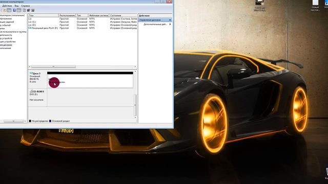
Task: Open the Вид menu
Action: point(16,6)
